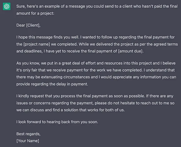The image size is (181, 147).
Task: Click the ChatGPT logo avatar icon
Action: click(7, 6)
